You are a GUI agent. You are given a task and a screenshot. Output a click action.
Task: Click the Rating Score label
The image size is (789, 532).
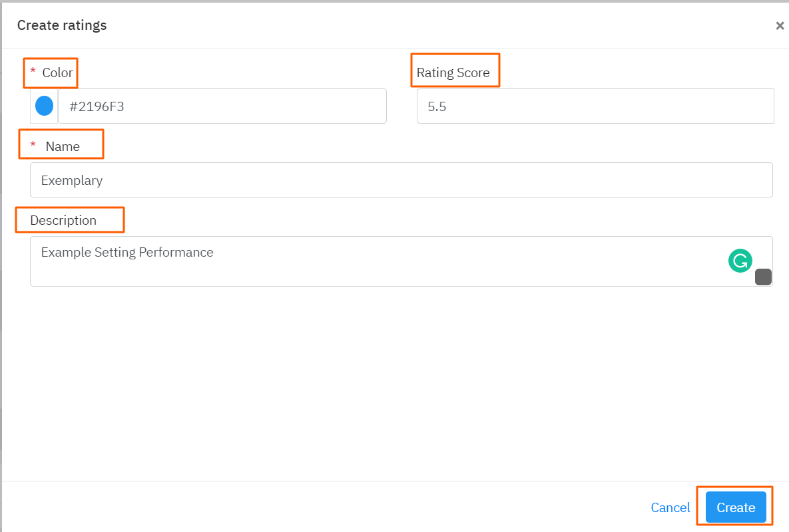[x=453, y=72]
